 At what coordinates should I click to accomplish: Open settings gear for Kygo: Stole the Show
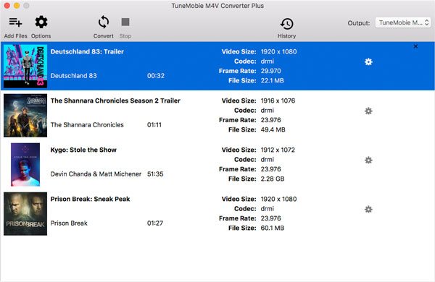tap(368, 160)
